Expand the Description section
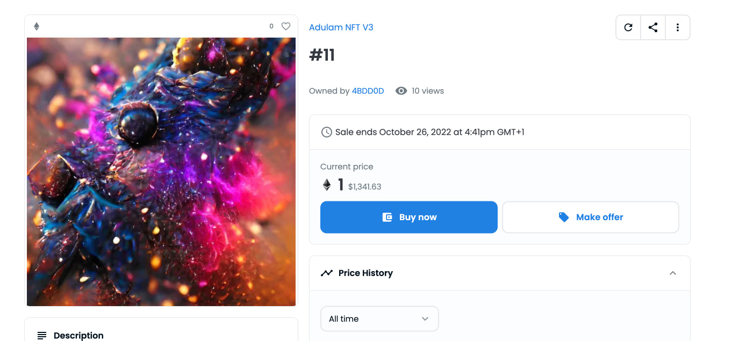 [x=78, y=335]
